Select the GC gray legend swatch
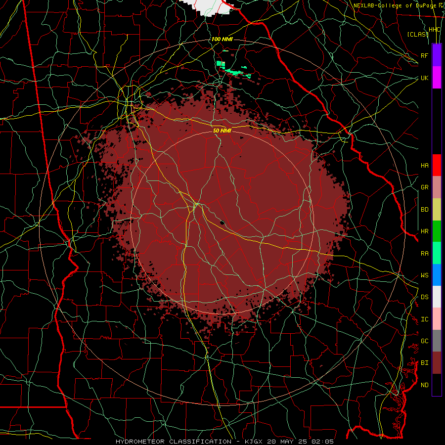 [x=437, y=341]
